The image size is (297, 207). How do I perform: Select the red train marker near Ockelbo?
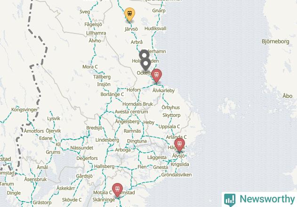pos(156,75)
